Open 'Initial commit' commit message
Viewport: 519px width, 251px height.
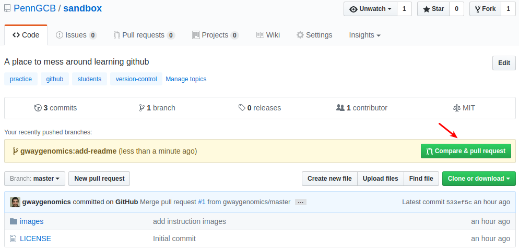[x=174, y=239]
